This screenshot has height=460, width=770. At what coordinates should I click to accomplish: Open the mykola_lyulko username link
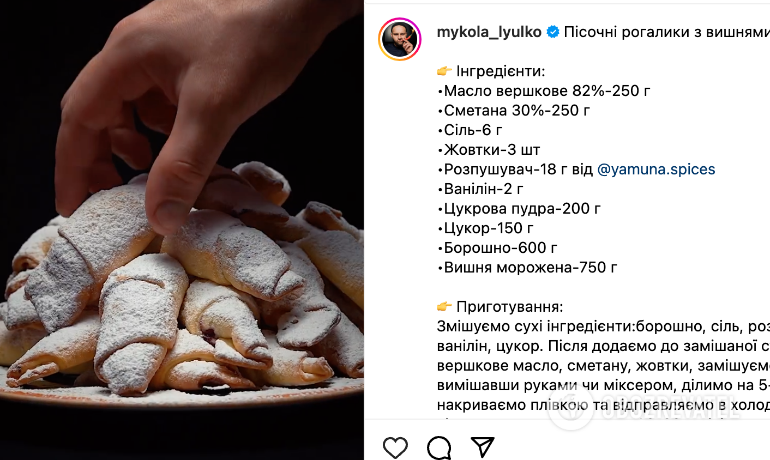(489, 32)
